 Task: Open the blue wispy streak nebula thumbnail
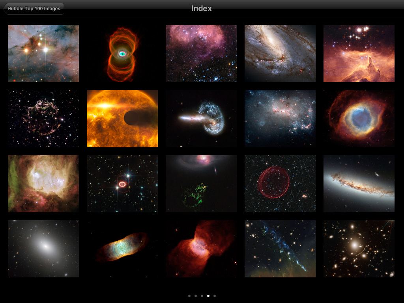[x=280, y=249]
